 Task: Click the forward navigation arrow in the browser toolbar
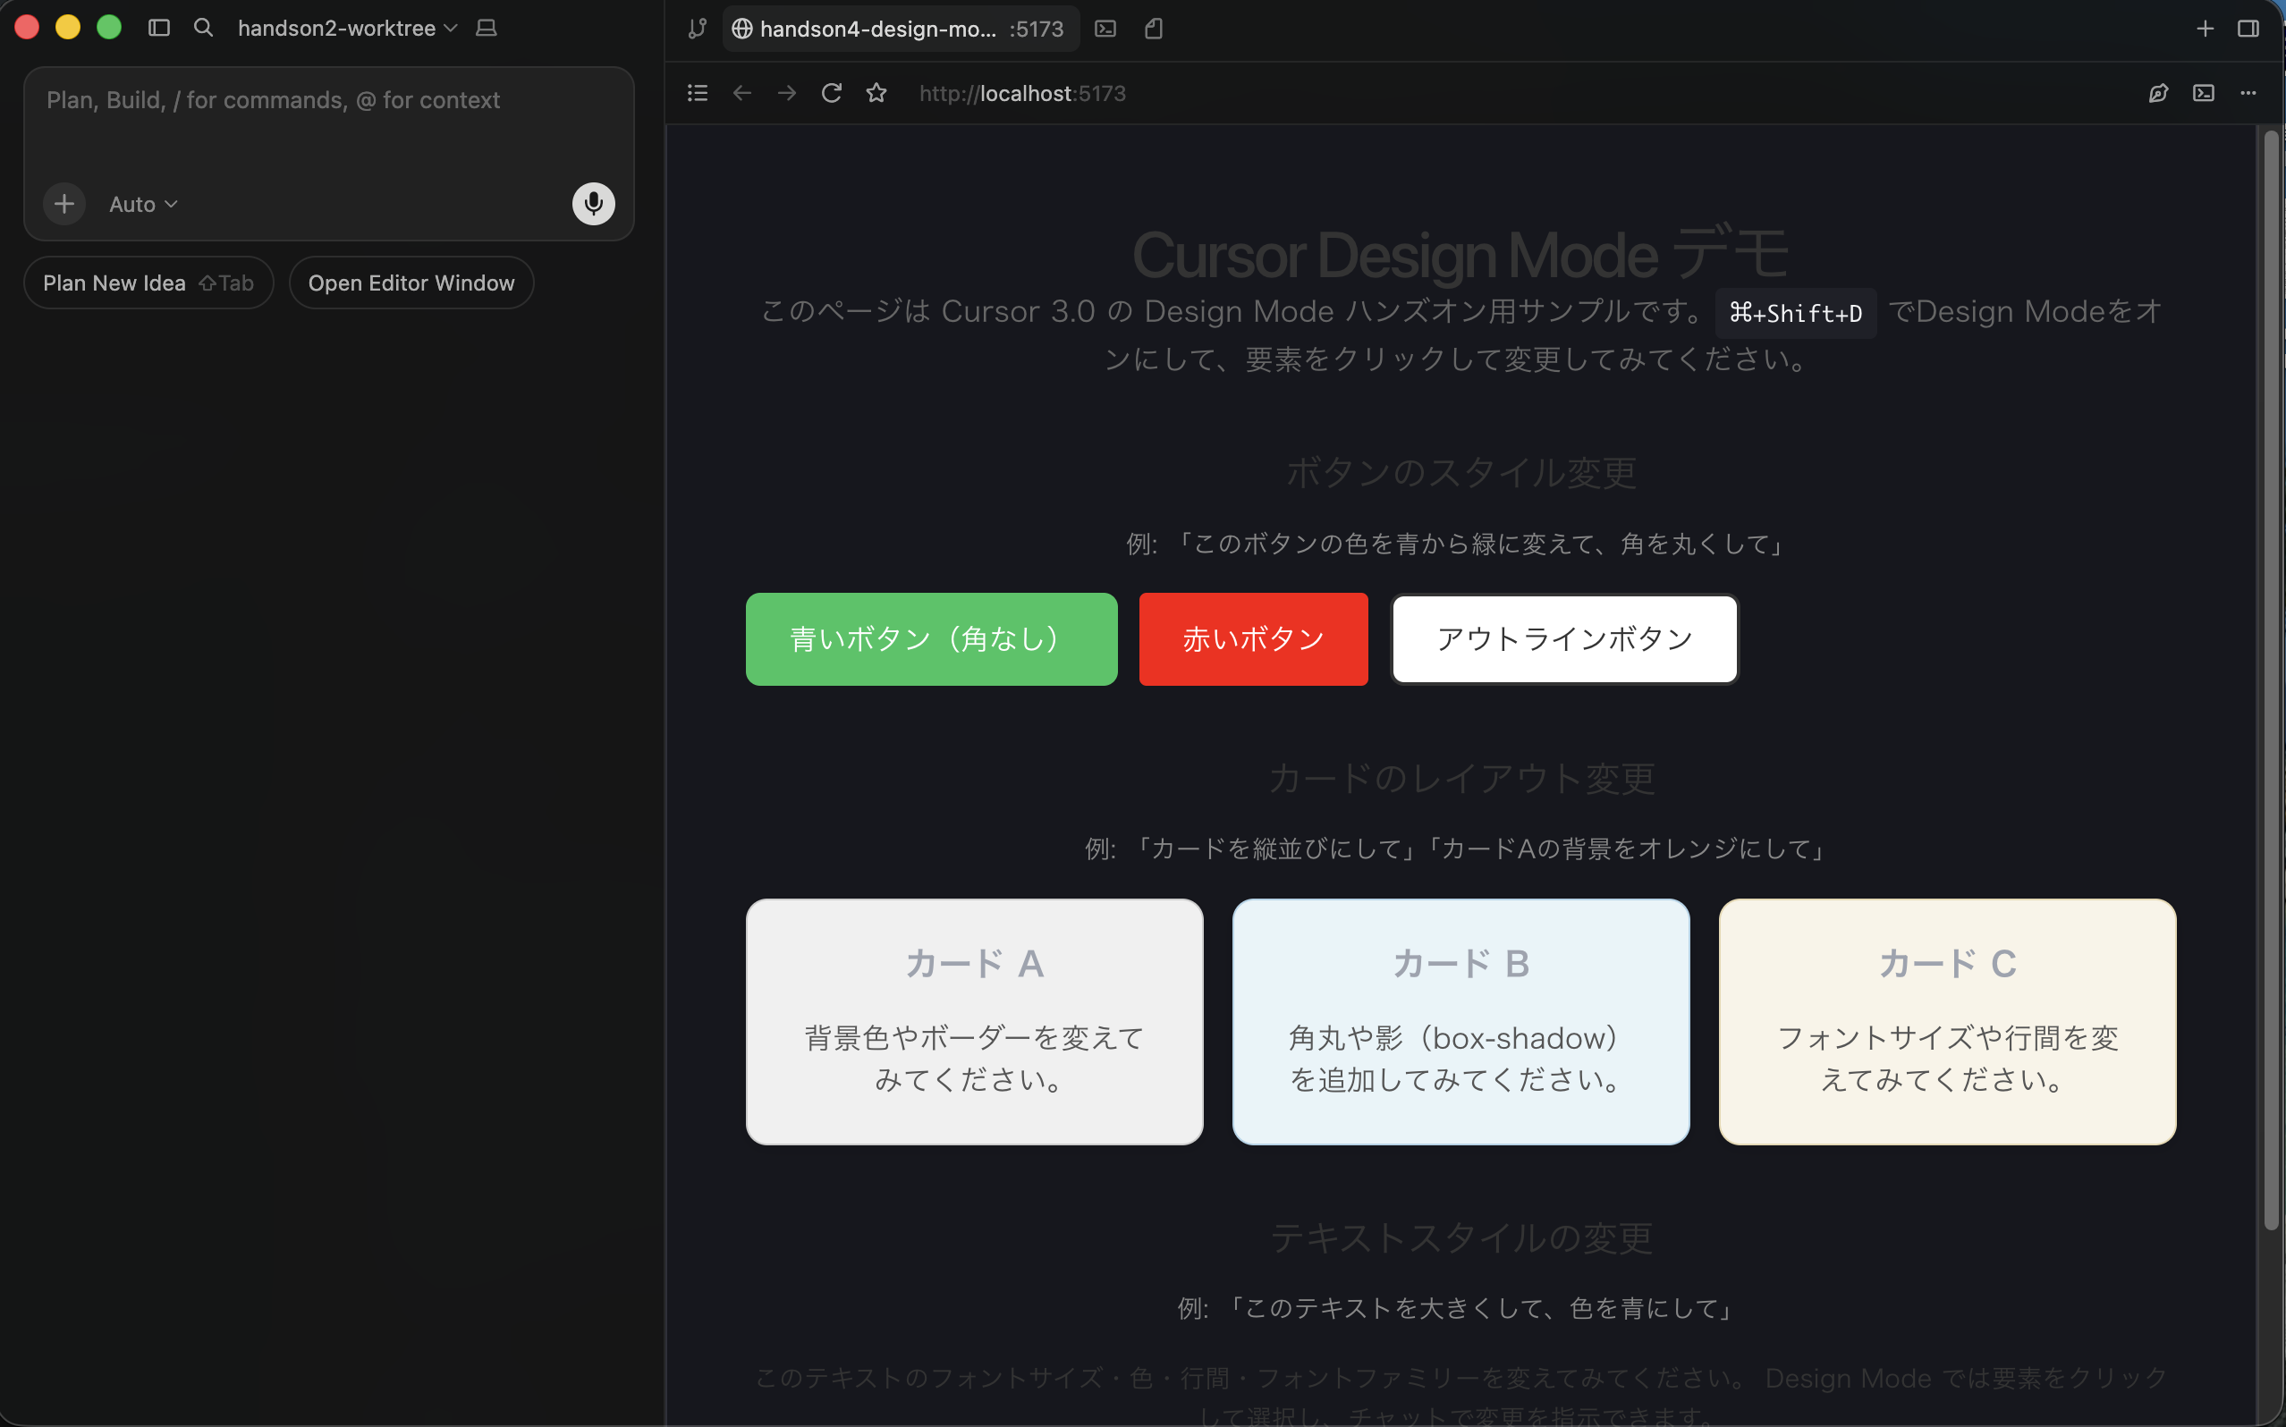click(787, 92)
